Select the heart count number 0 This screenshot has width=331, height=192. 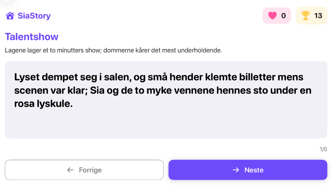283,16
